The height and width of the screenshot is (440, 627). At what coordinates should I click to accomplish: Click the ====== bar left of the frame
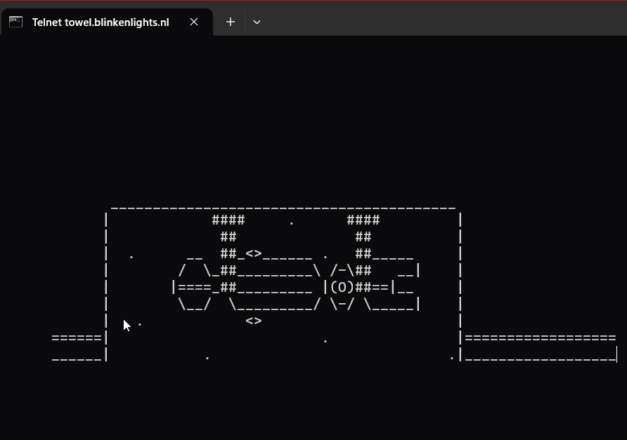pyautogui.click(x=77, y=338)
